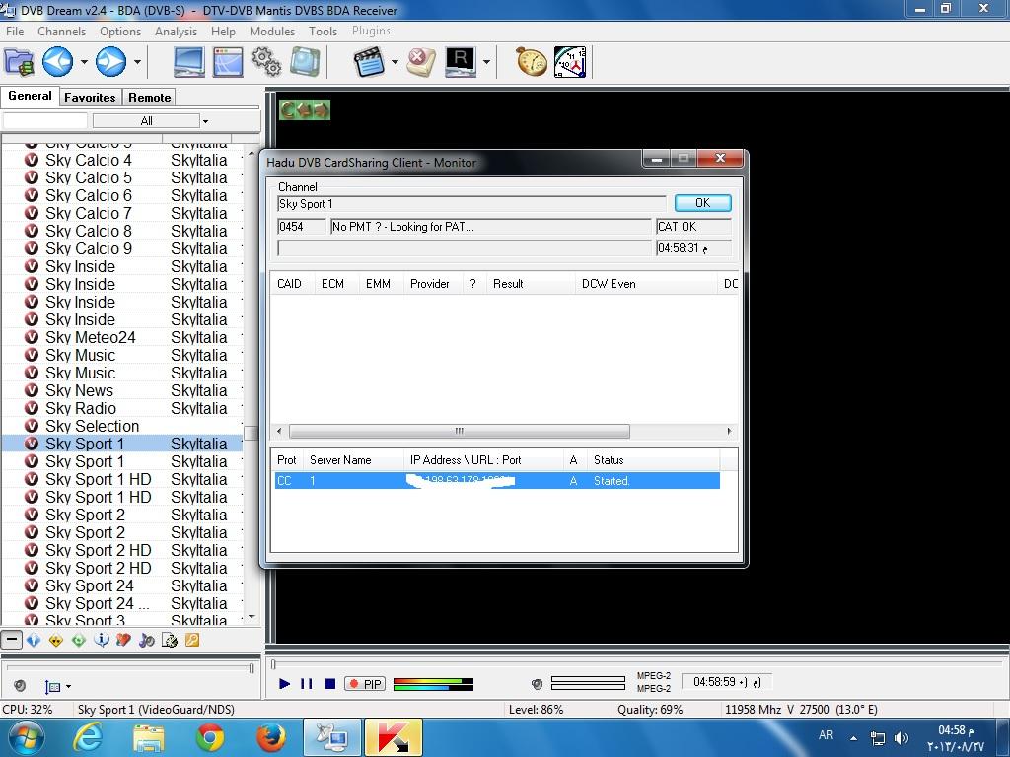Click the Stop button

point(329,684)
